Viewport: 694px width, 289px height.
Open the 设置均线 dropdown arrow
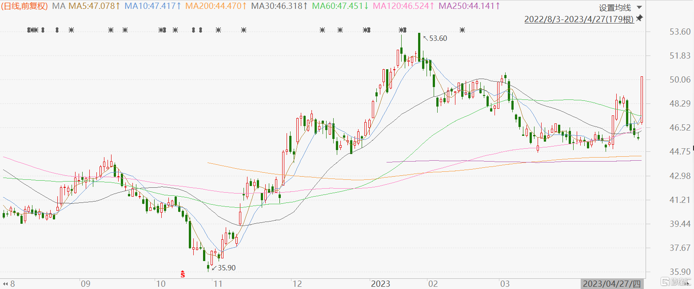click(x=639, y=8)
